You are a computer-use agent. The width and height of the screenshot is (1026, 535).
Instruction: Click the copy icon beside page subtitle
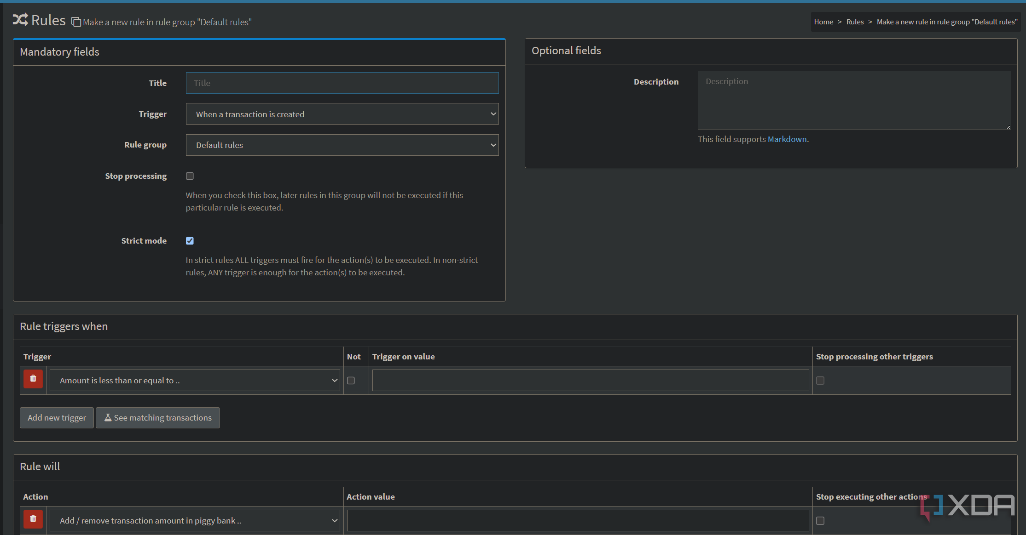point(76,22)
